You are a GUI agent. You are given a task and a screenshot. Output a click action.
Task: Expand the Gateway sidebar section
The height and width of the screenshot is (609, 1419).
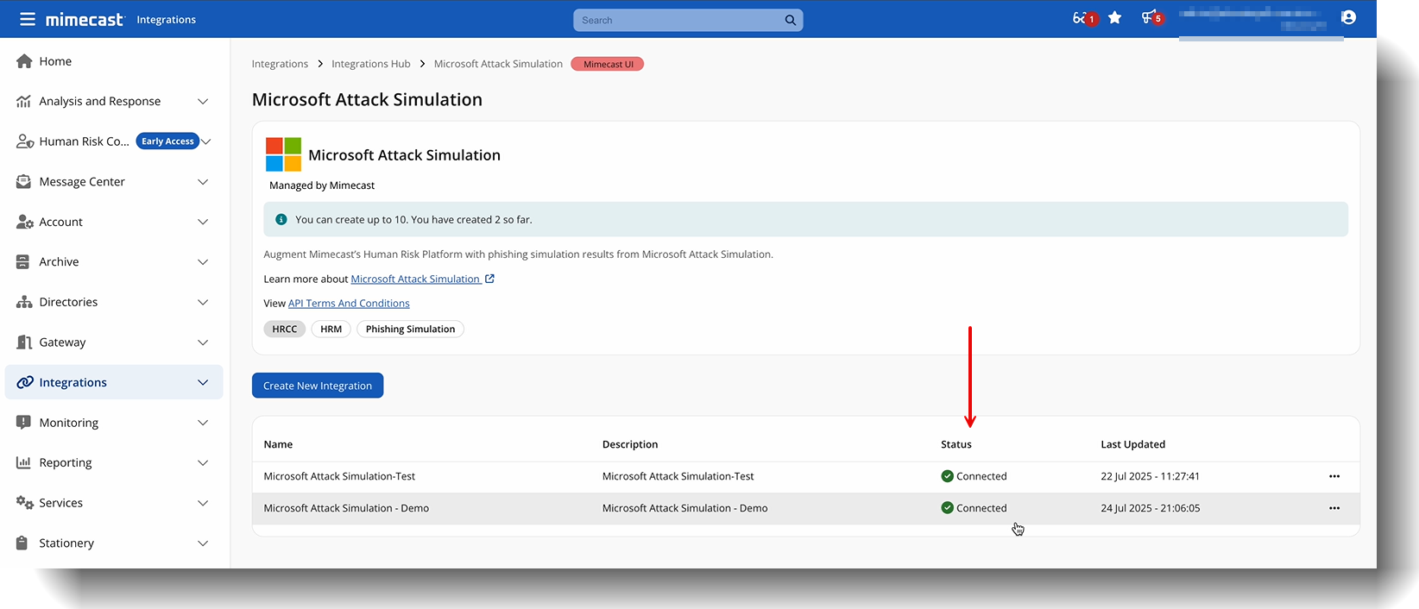(x=203, y=342)
